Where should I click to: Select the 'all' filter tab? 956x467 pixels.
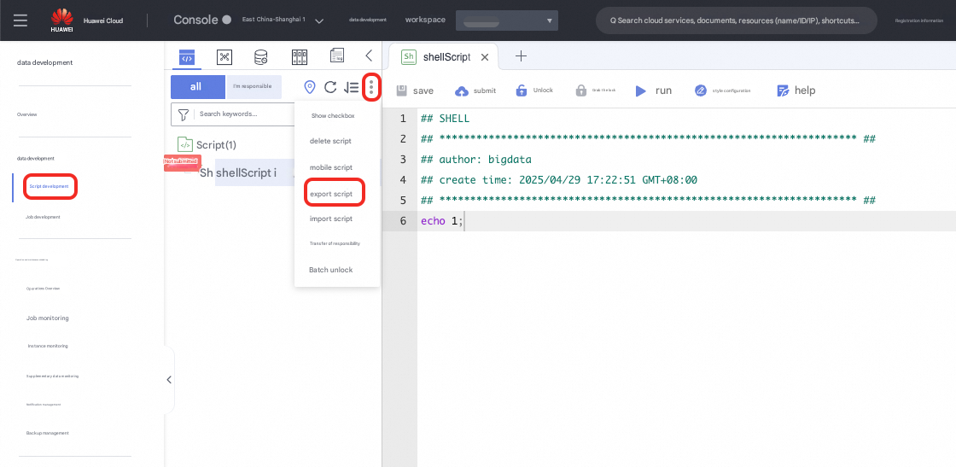click(198, 87)
